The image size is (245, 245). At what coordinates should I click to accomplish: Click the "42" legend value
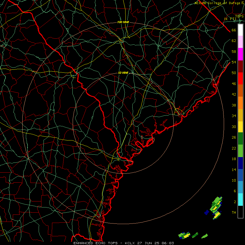click(234, 94)
